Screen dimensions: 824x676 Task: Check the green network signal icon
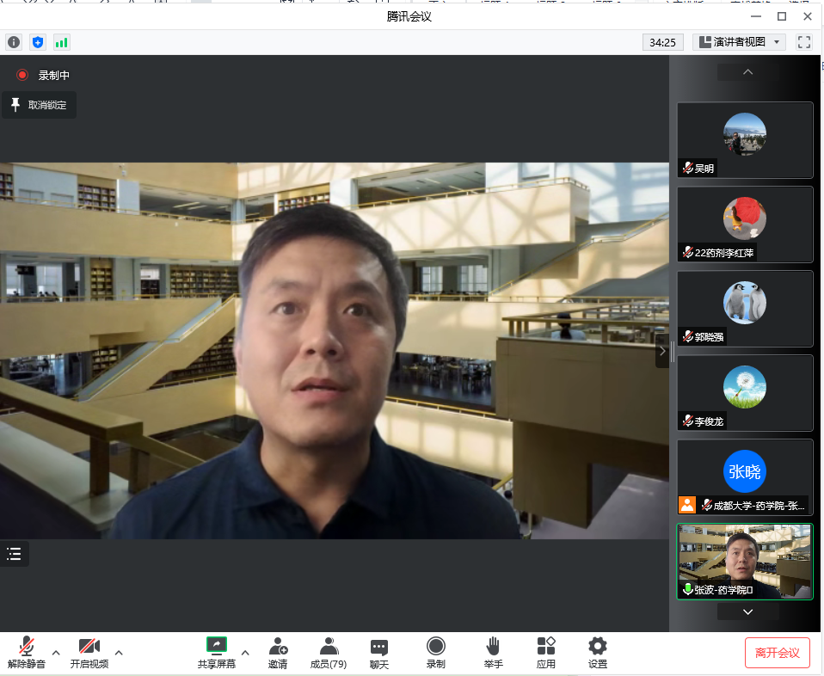point(61,42)
